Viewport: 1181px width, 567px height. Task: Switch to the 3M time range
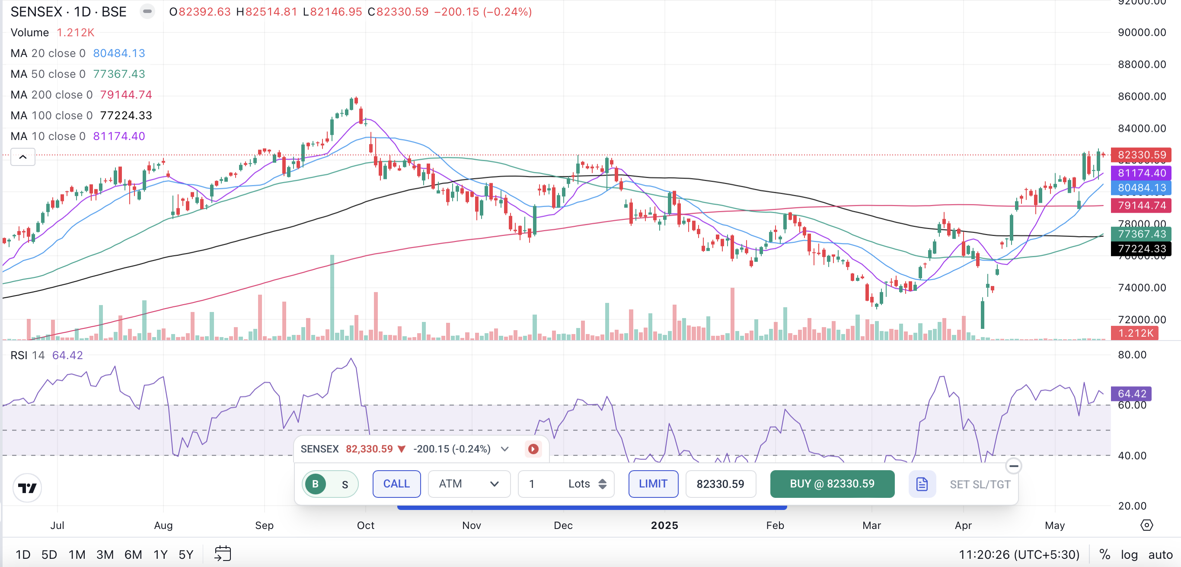[105, 554]
